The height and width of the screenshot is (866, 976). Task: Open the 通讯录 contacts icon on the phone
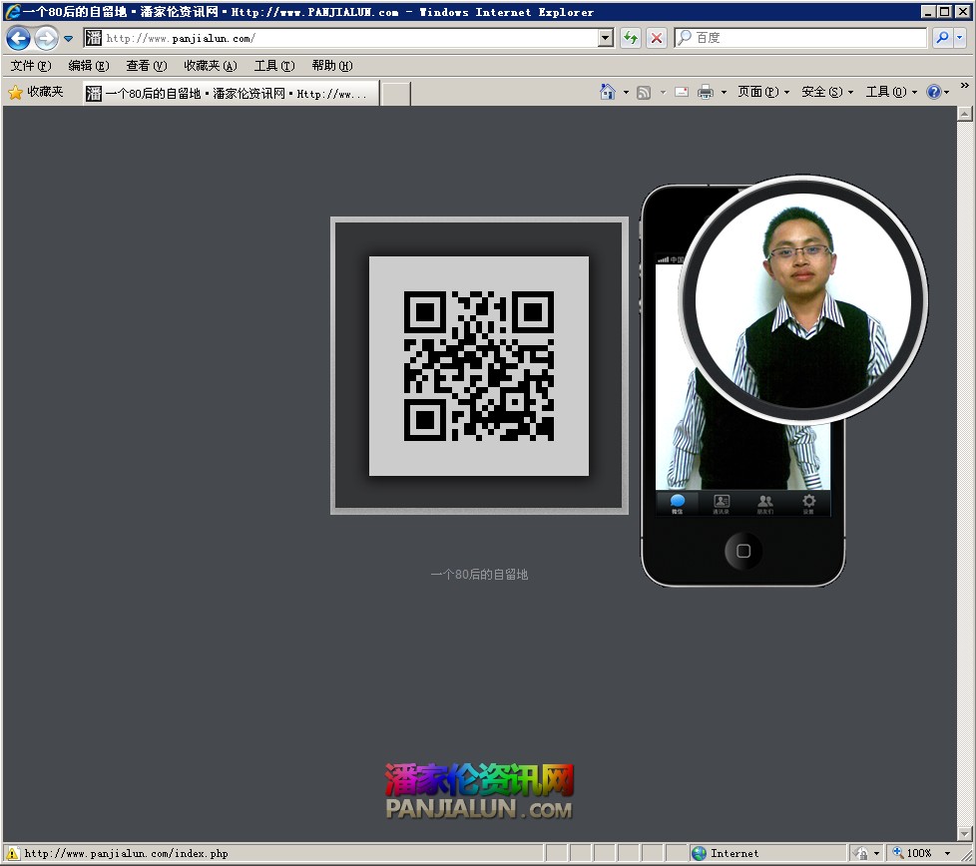(x=722, y=502)
